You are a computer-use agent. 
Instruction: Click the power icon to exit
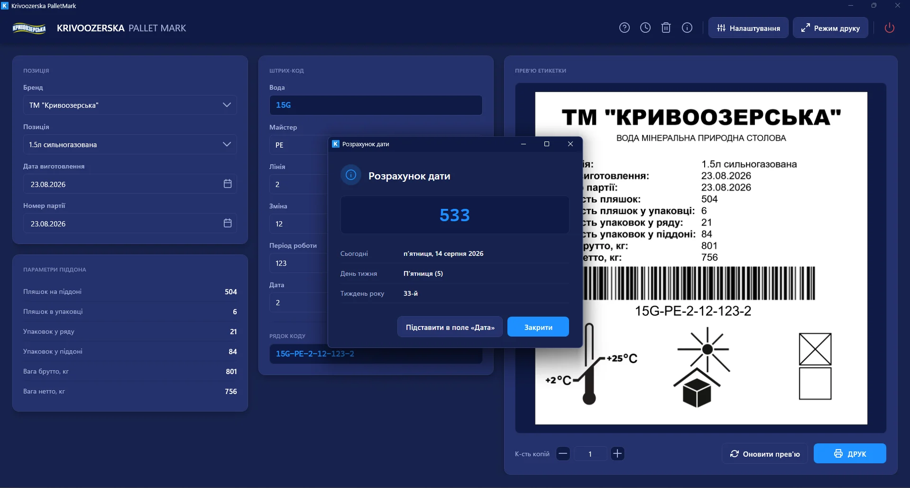(x=890, y=28)
